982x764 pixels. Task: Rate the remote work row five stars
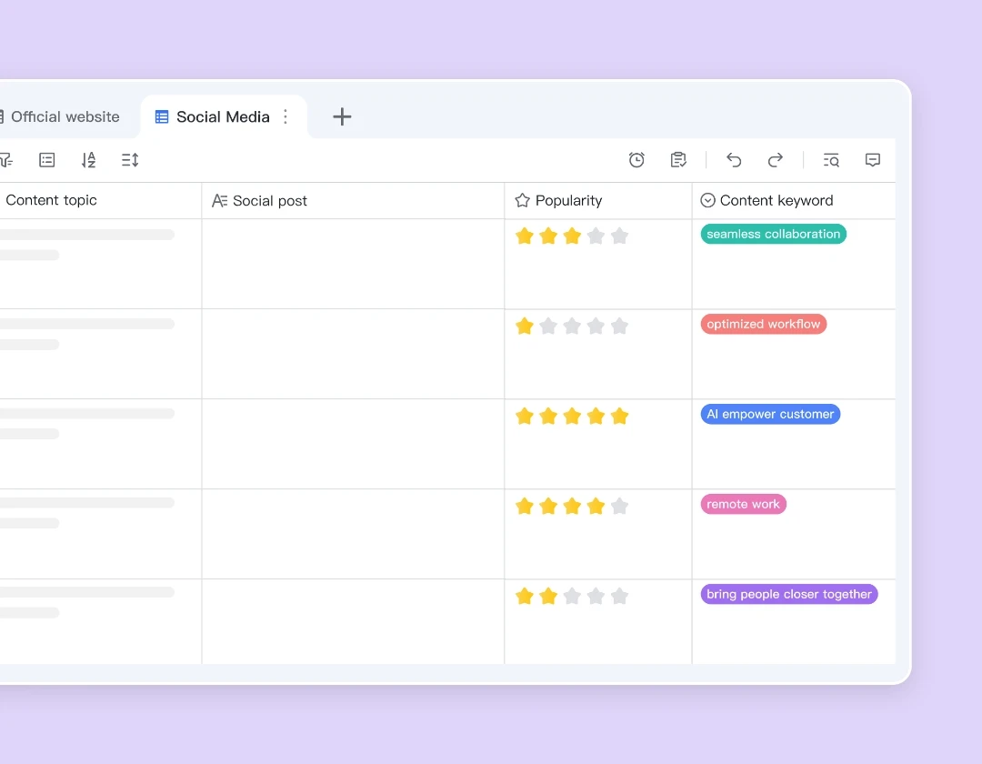(x=619, y=506)
